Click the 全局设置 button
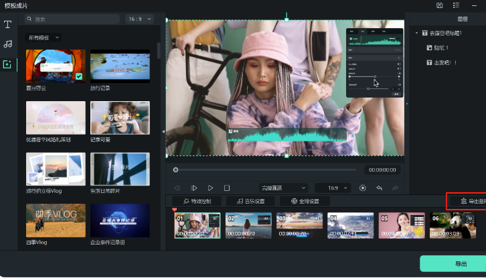The image size is (486, 278). pos(305,201)
